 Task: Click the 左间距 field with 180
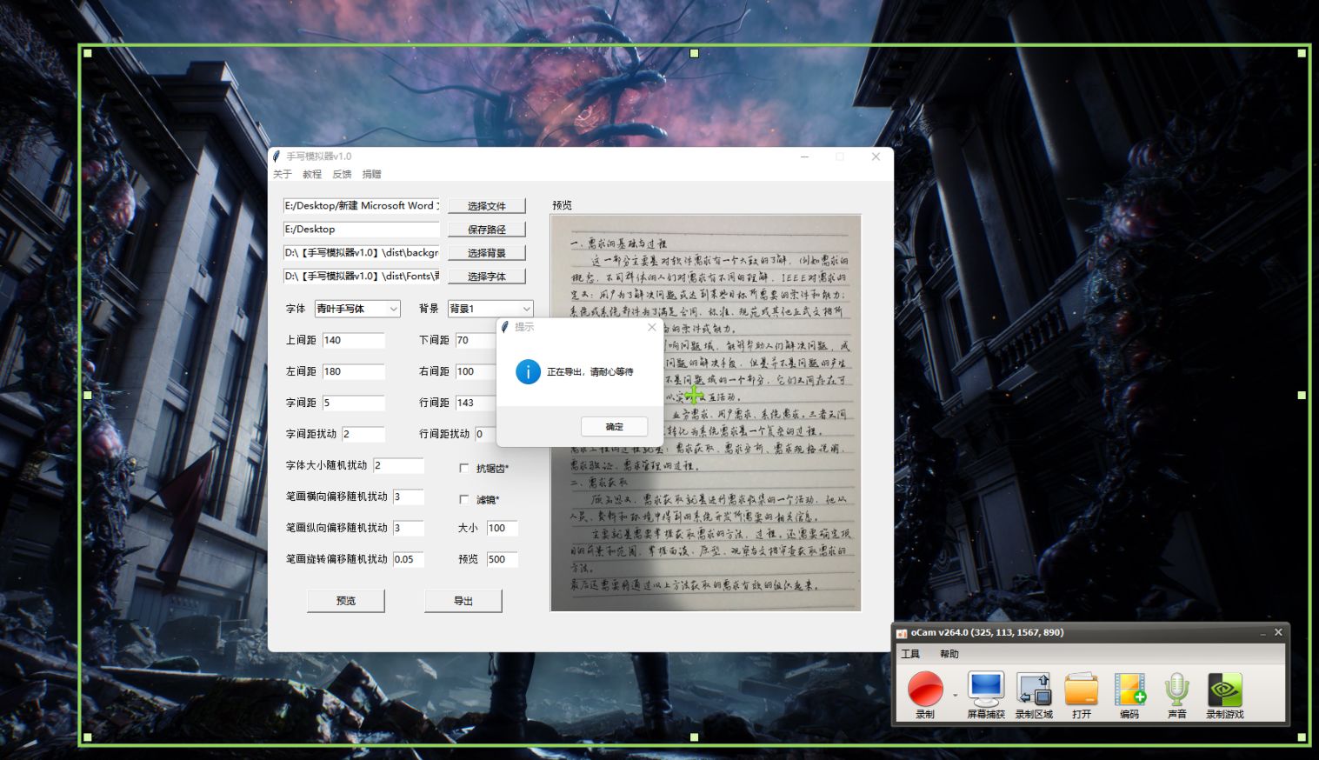pyautogui.click(x=353, y=371)
